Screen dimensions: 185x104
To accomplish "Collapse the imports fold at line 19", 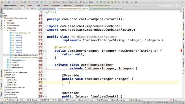I will tap(46, 26).
